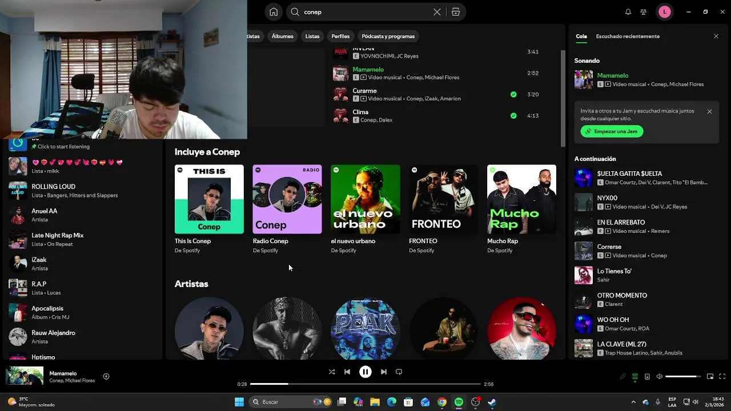Dismiss the Jam invitation banner
The width and height of the screenshot is (731, 411).
coord(709,112)
